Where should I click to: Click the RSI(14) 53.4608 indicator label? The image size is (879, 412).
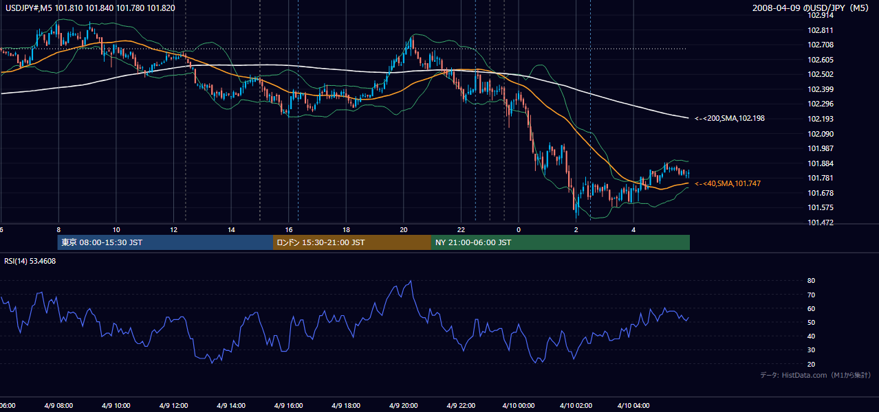[x=30, y=261]
